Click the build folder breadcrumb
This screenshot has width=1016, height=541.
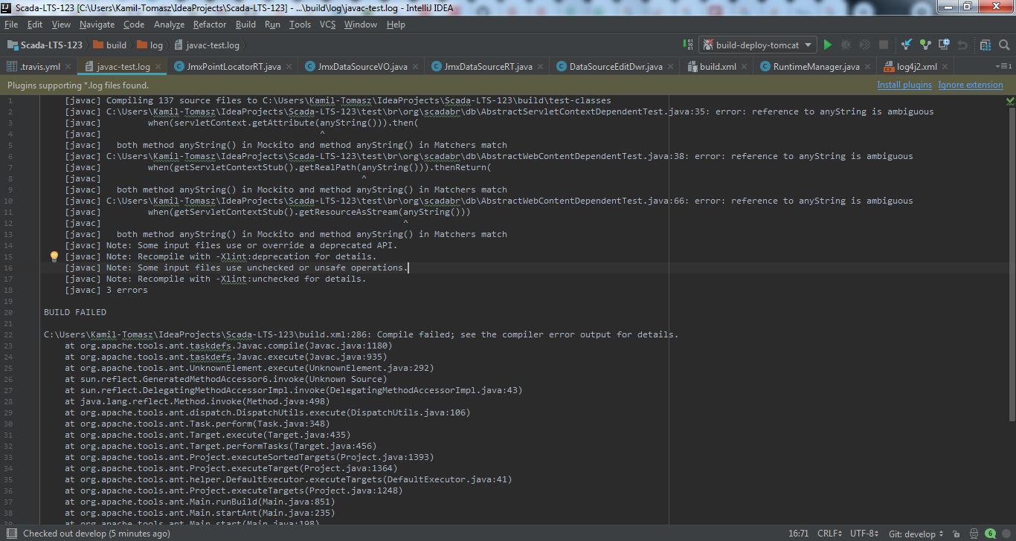point(111,45)
